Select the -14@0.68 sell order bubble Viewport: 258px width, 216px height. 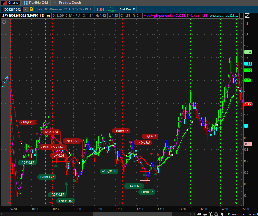point(143,142)
